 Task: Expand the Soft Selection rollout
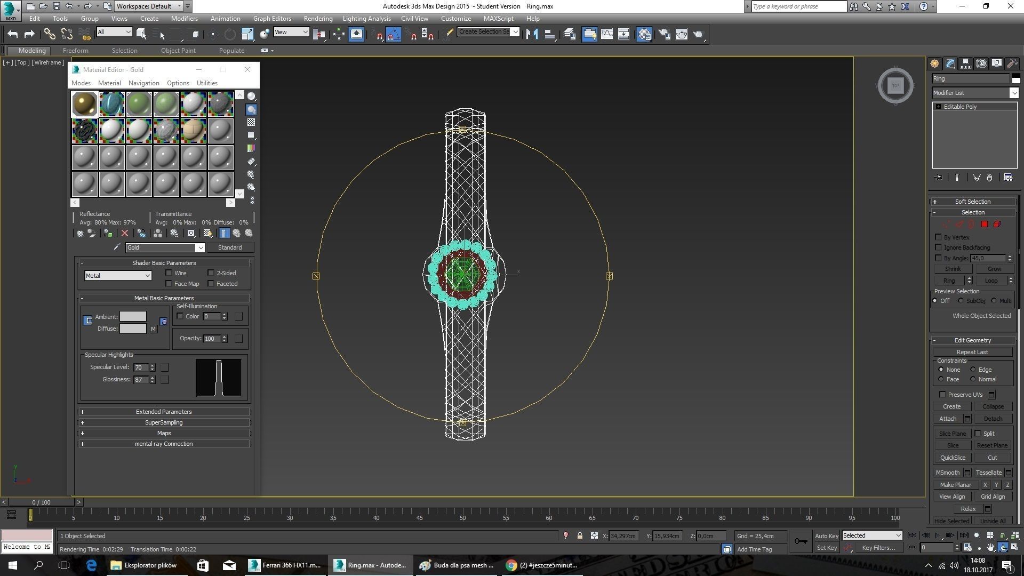(x=973, y=202)
